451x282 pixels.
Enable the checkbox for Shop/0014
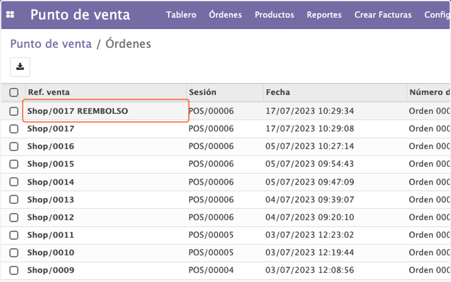pos(14,182)
